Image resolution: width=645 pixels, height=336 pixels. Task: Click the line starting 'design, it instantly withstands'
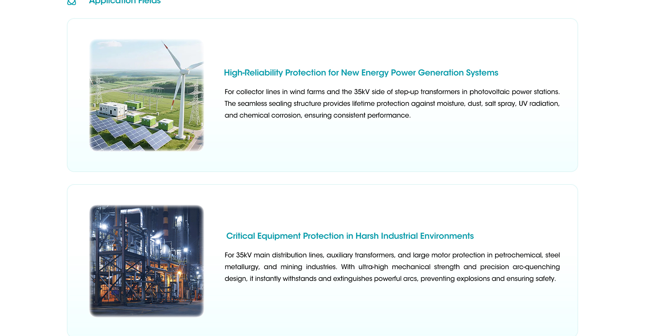coord(390,279)
